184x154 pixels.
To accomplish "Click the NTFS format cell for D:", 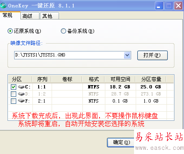I will tap(94, 94).
